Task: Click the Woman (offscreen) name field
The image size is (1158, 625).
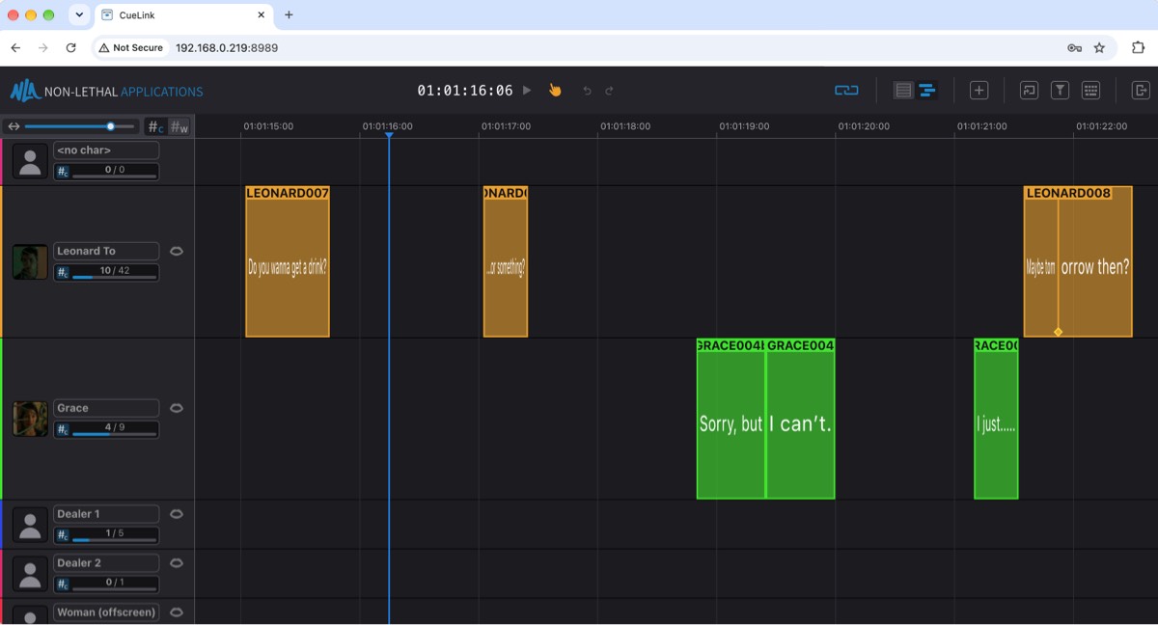Action: [106, 612]
